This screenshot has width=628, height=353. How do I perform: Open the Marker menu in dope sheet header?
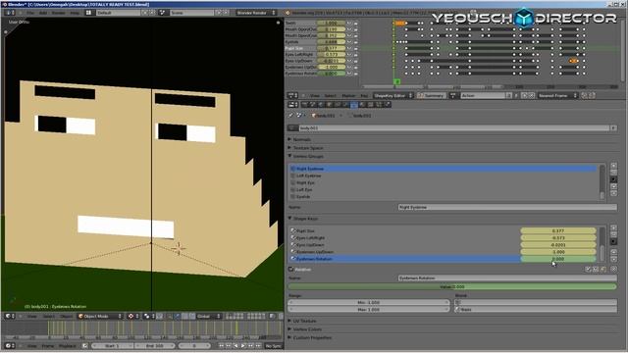tap(348, 96)
